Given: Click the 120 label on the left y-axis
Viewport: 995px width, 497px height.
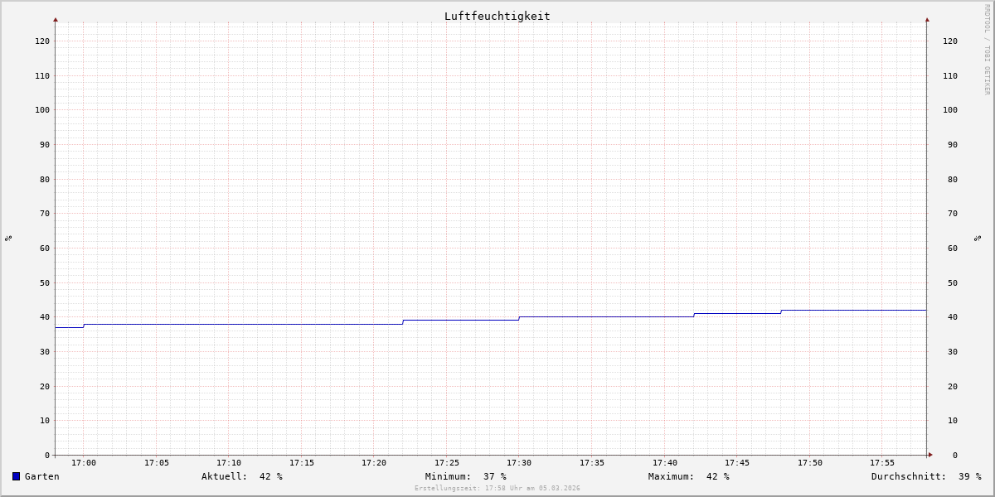Looking at the screenshot, I should [42, 41].
